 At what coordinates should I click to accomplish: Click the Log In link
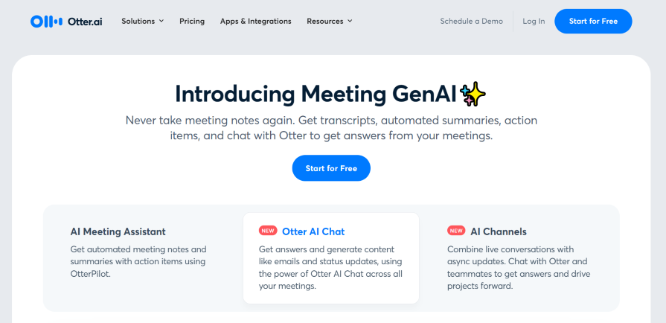pyautogui.click(x=534, y=22)
